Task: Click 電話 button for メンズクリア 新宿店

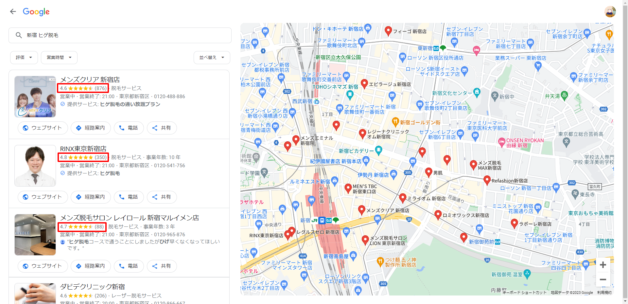Action: pyautogui.click(x=129, y=128)
